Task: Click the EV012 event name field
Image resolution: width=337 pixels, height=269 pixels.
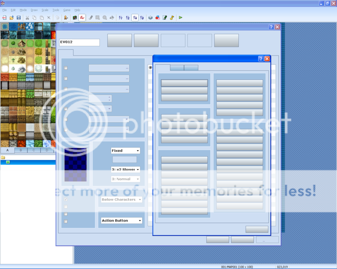Action: pos(79,42)
